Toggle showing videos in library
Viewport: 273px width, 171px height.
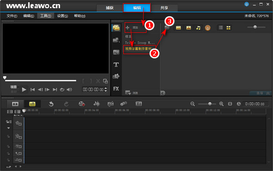tap(178, 28)
